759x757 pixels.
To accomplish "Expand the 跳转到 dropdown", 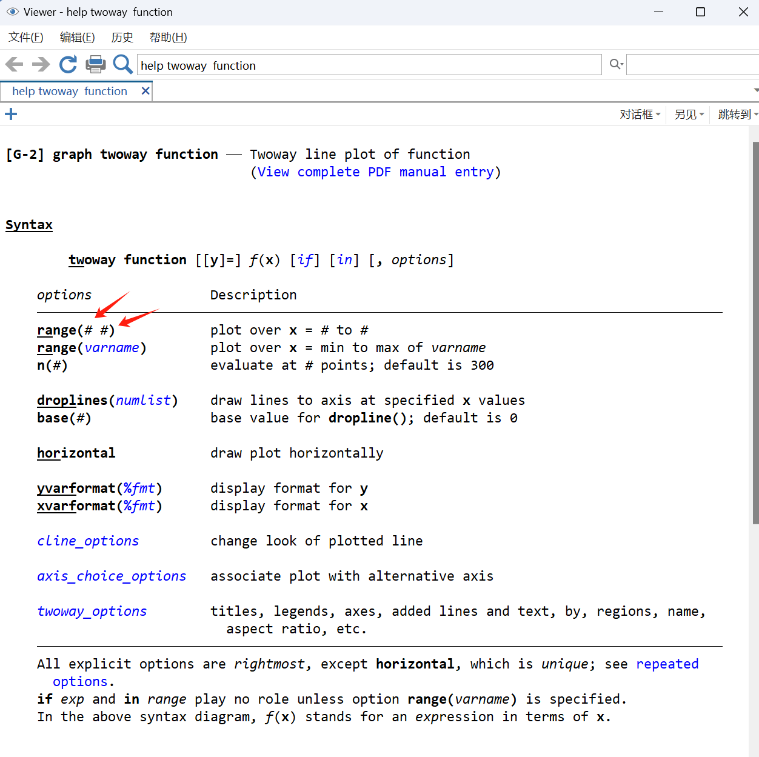I will (x=737, y=115).
